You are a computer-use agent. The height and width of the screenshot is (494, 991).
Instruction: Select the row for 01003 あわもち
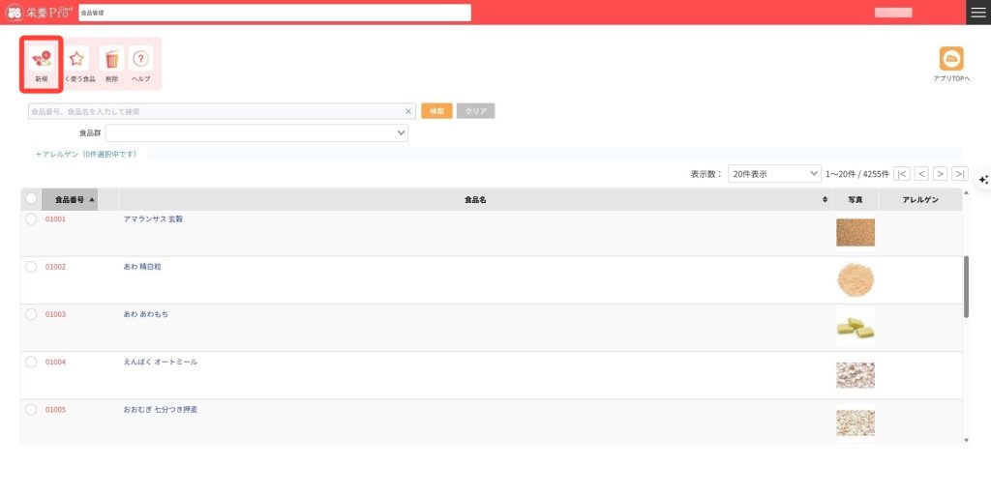coord(31,314)
